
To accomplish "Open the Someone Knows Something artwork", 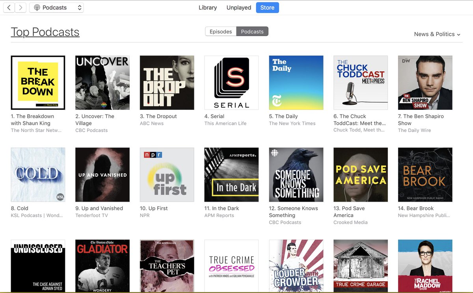I will [x=296, y=175].
